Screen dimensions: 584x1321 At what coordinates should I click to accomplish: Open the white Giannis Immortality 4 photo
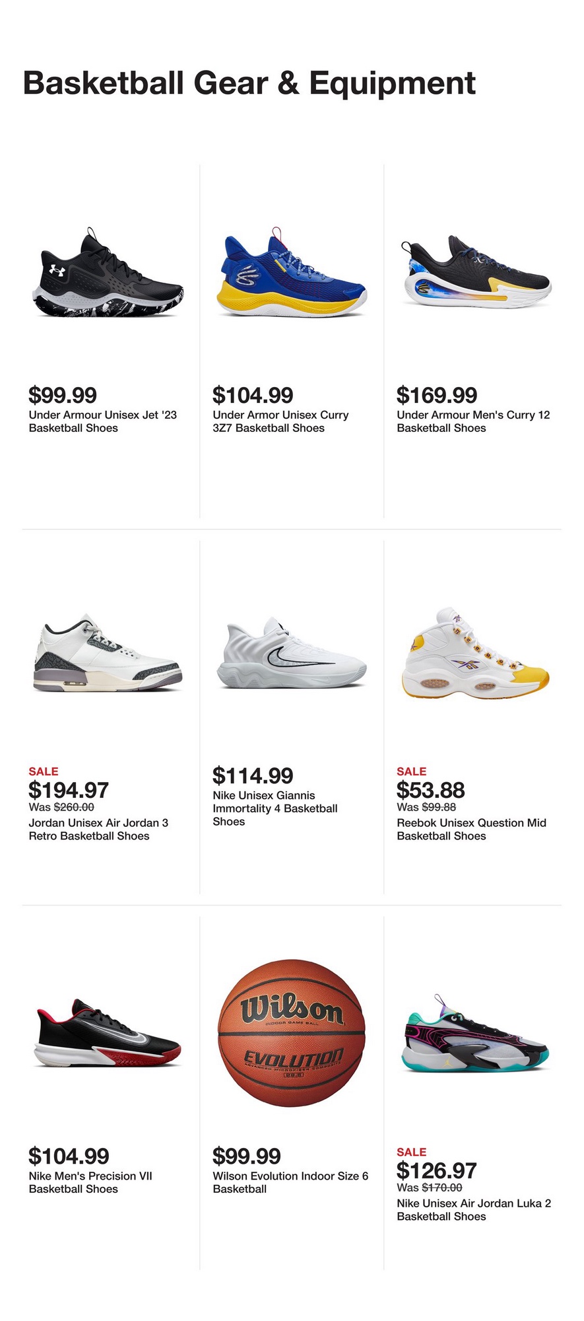click(x=291, y=654)
